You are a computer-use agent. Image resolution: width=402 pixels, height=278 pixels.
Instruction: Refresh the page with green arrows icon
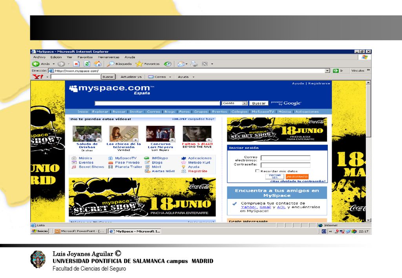click(87, 64)
